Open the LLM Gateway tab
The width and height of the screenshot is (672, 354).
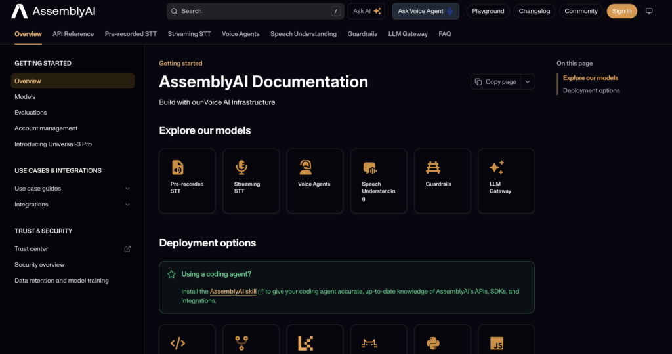[408, 34]
